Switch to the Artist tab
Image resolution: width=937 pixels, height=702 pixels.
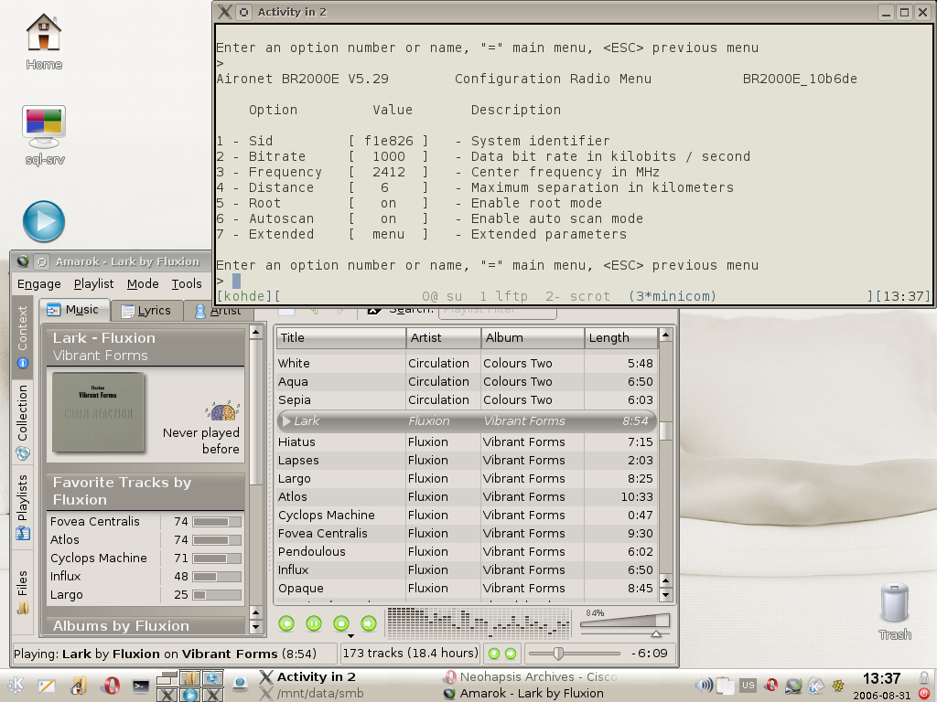(x=218, y=311)
